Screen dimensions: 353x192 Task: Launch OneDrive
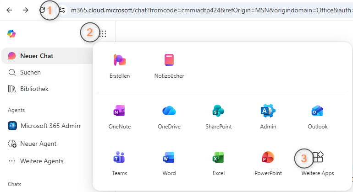[169, 117]
